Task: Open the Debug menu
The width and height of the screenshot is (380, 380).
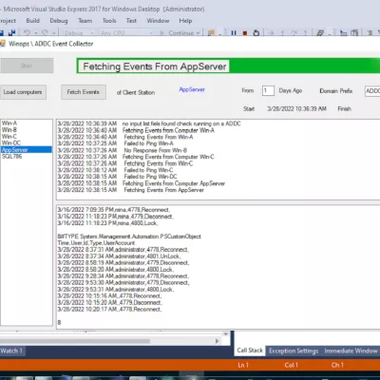Action: 59,21
